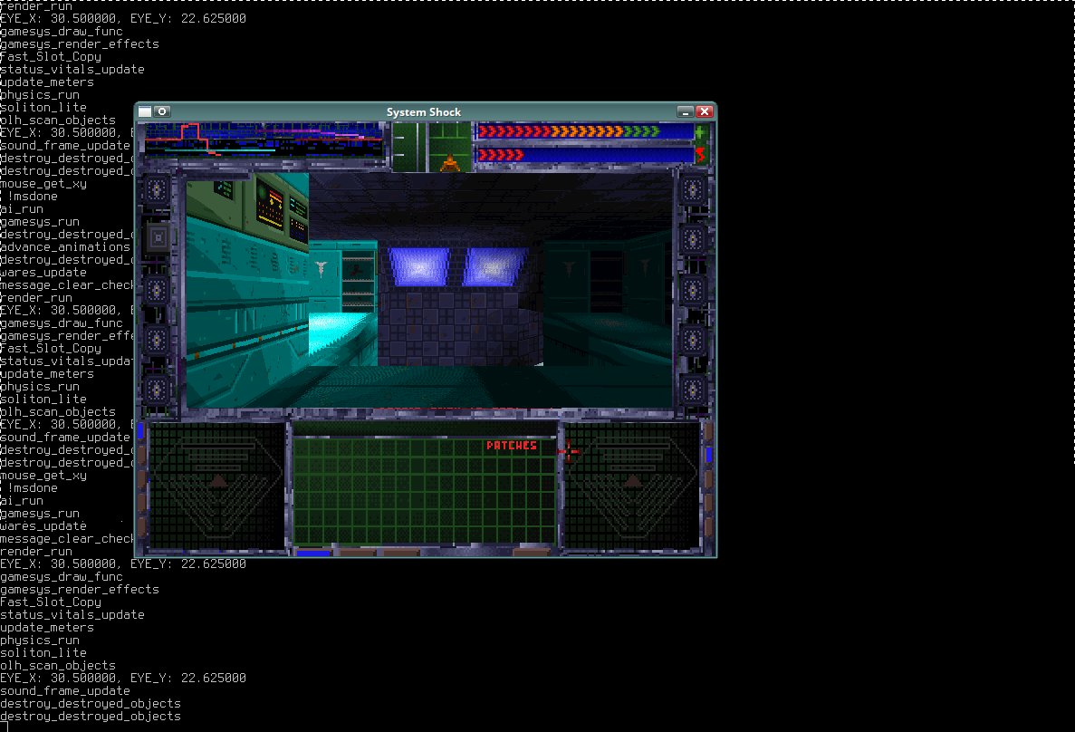1075x732 pixels.
Task: Select top brown button beside right MFD
Action: [x=709, y=431]
